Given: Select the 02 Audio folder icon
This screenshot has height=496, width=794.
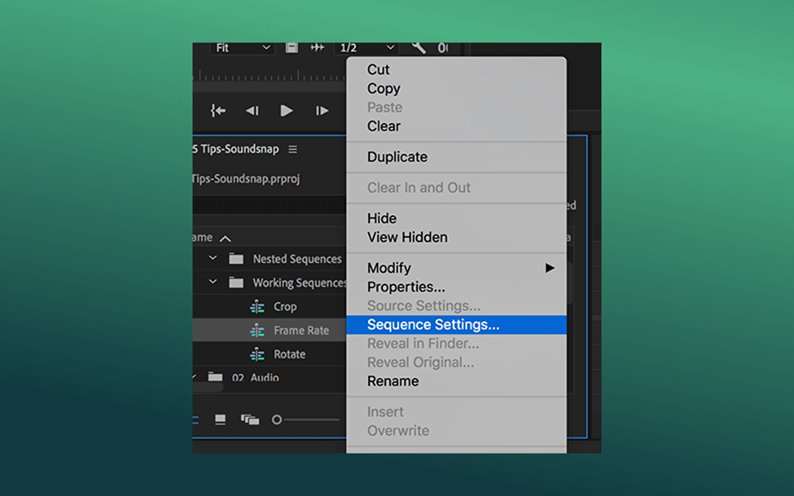Looking at the screenshot, I should click(x=215, y=377).
